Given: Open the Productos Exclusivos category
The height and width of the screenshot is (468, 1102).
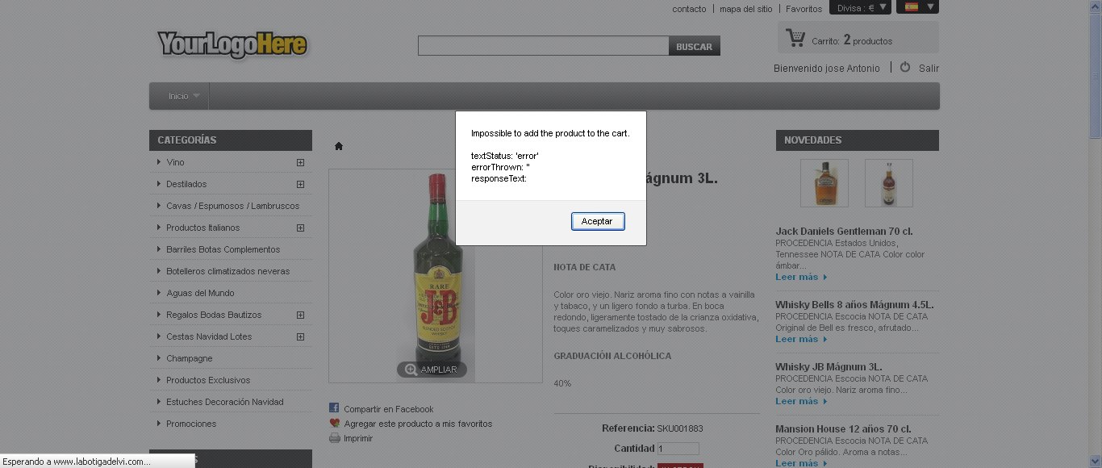Looking at the screenshot, I should point(208,380).
